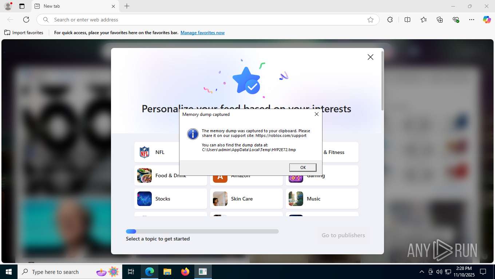Click the Music topic thumbnail
This screenshot has width=495, height=279.
(296, 199)
